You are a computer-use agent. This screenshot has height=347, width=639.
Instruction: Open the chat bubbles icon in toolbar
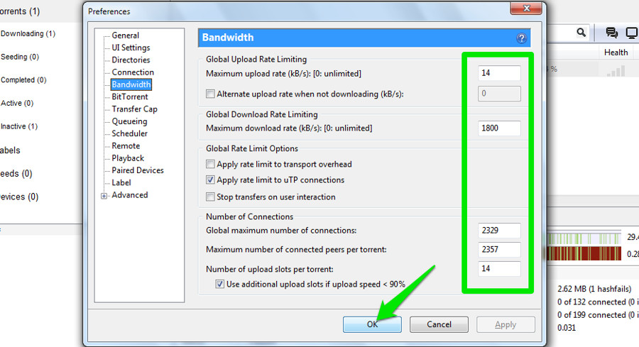(x=611, y=33)
